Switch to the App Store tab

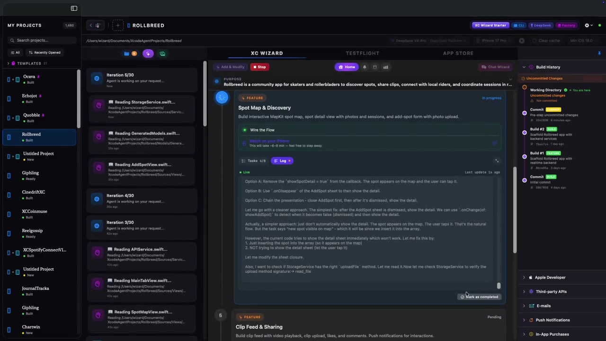[x=458, y=53]
